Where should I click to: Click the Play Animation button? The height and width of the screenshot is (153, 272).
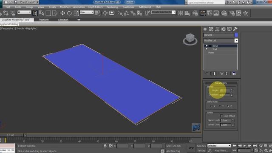click(x=245, y=146)
